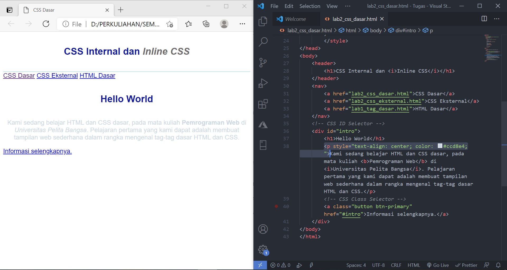Open the Run and Debug view
507x270 pixels.
click(263, 83)
